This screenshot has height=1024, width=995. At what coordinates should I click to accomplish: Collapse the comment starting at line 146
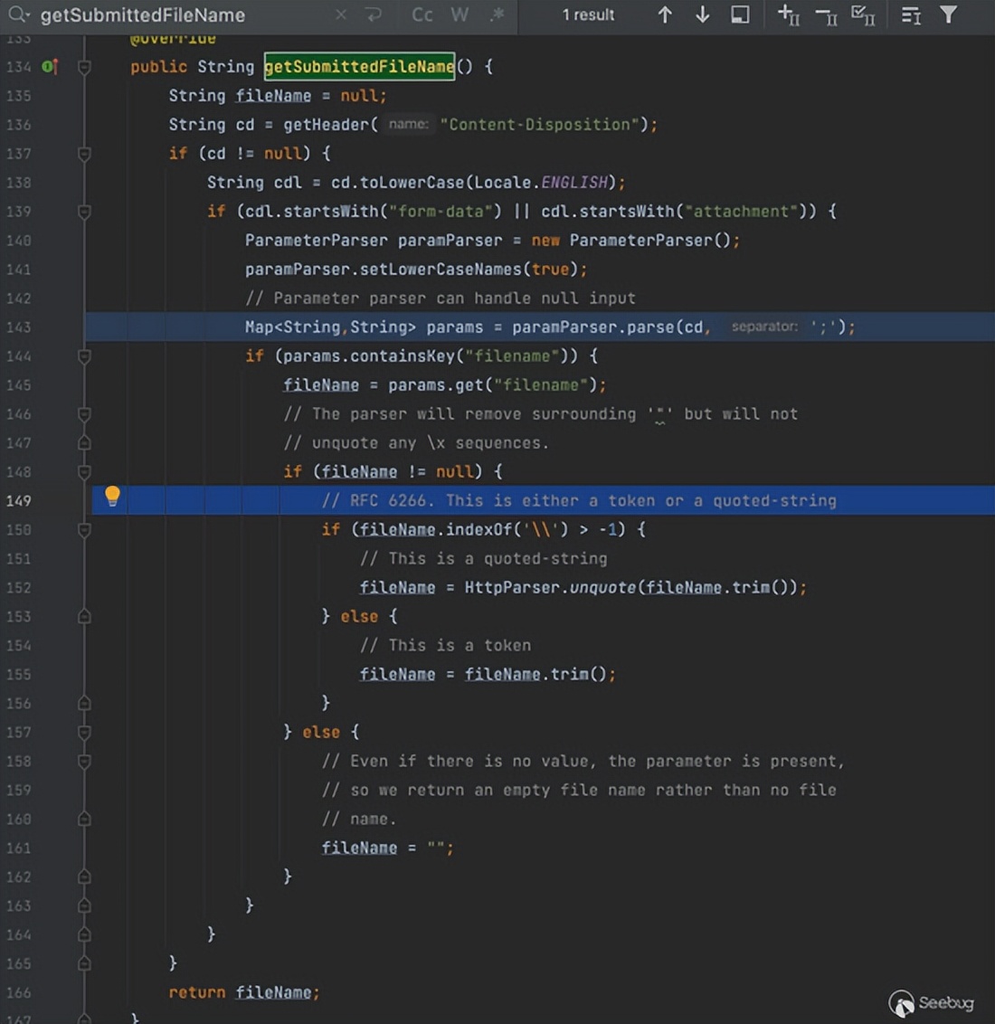(x=84, y=414)
